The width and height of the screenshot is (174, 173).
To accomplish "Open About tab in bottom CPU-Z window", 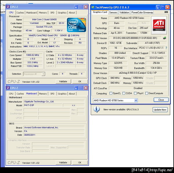I will [72, 94].
